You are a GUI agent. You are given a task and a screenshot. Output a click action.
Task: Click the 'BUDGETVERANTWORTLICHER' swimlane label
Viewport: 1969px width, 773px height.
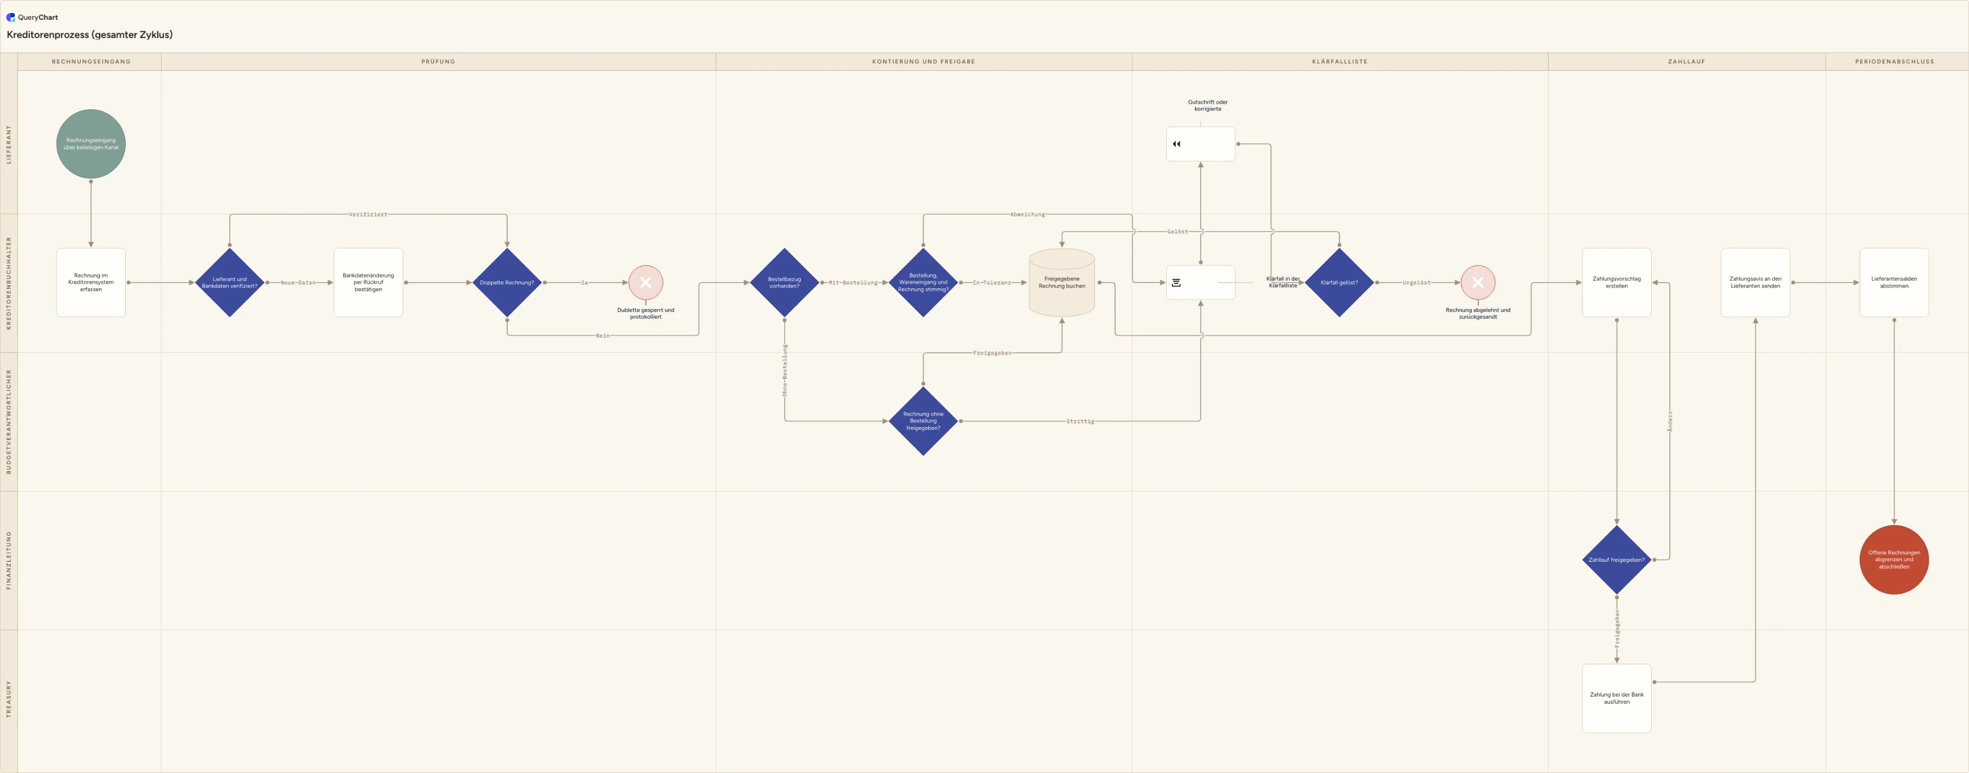(x=9, y=422)
